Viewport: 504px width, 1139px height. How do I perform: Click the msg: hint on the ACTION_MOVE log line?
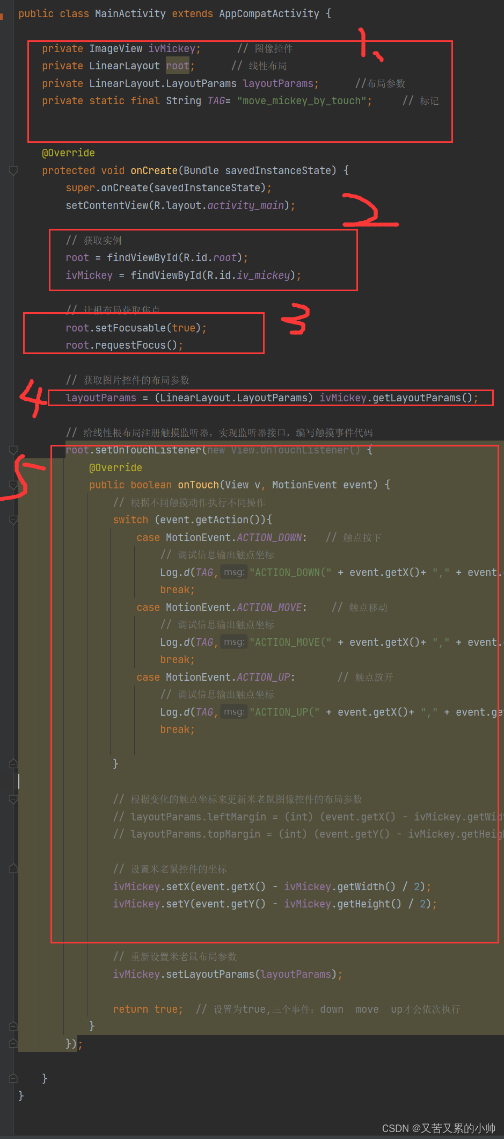pyautogui.click(x=234, y=643)
